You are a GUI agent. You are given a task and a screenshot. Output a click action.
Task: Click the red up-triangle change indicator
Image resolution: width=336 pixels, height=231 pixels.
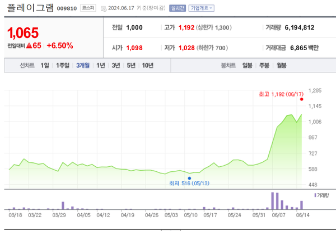(29, 45)
